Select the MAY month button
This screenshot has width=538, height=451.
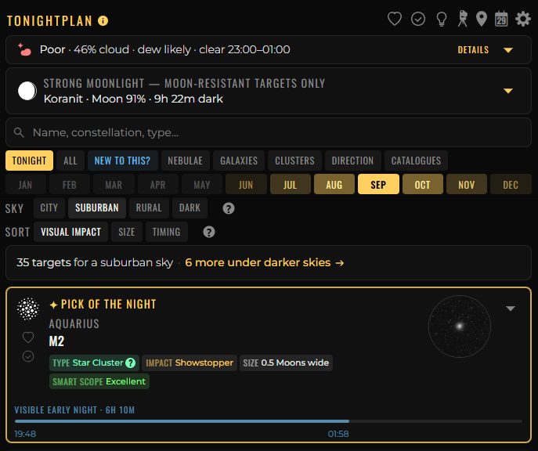pyautogui.click(x=202, y=185)
